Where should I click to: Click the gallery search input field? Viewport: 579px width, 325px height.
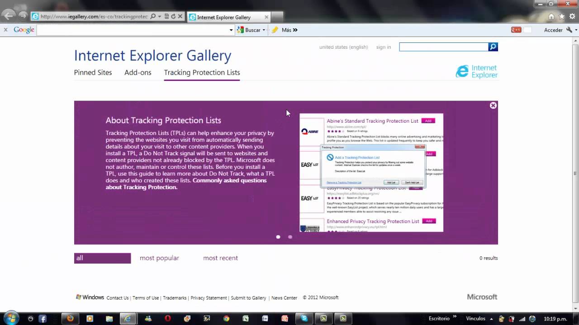coord(444,46)
